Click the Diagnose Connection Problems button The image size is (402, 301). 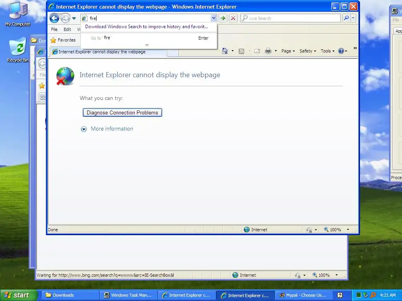tap(122, 112)
